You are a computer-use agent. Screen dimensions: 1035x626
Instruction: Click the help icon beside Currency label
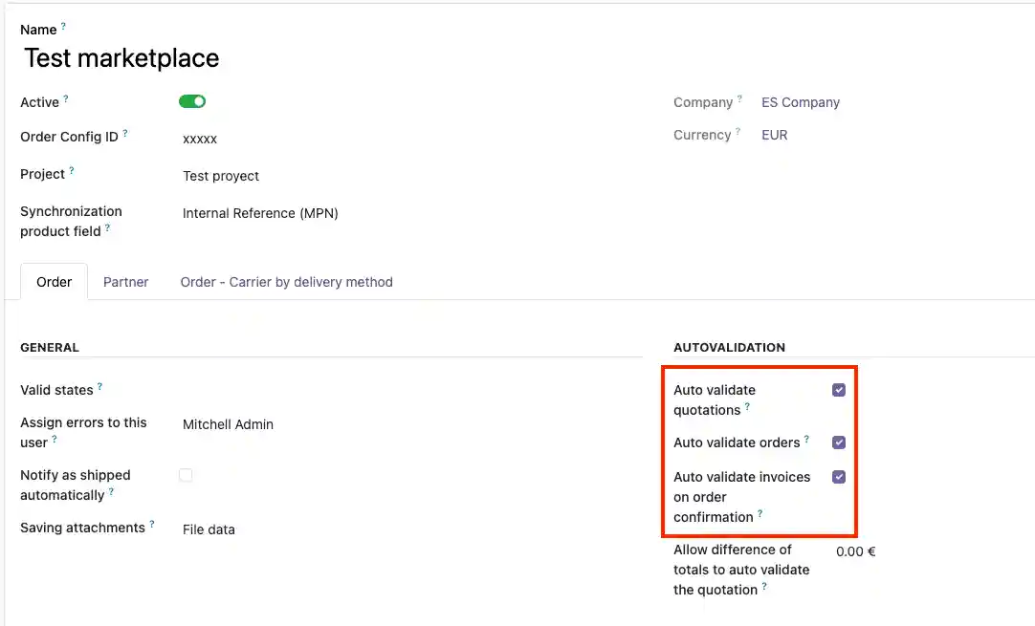pyautogui.click(x=738, y=132)
